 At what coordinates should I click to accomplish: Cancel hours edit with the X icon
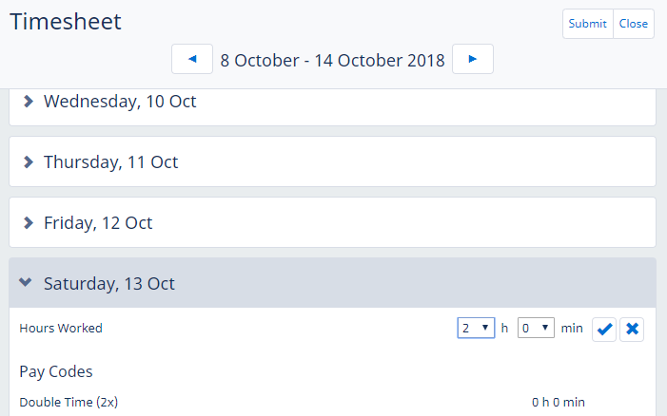point(633,330)
